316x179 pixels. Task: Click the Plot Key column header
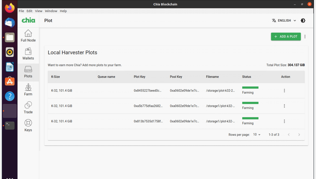coord(139,77)
